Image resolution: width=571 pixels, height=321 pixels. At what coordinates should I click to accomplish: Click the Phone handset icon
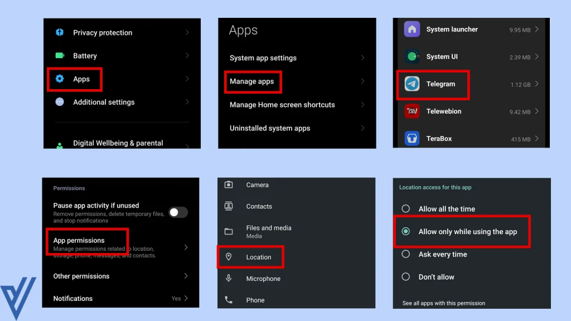click(x=229, y=300)
